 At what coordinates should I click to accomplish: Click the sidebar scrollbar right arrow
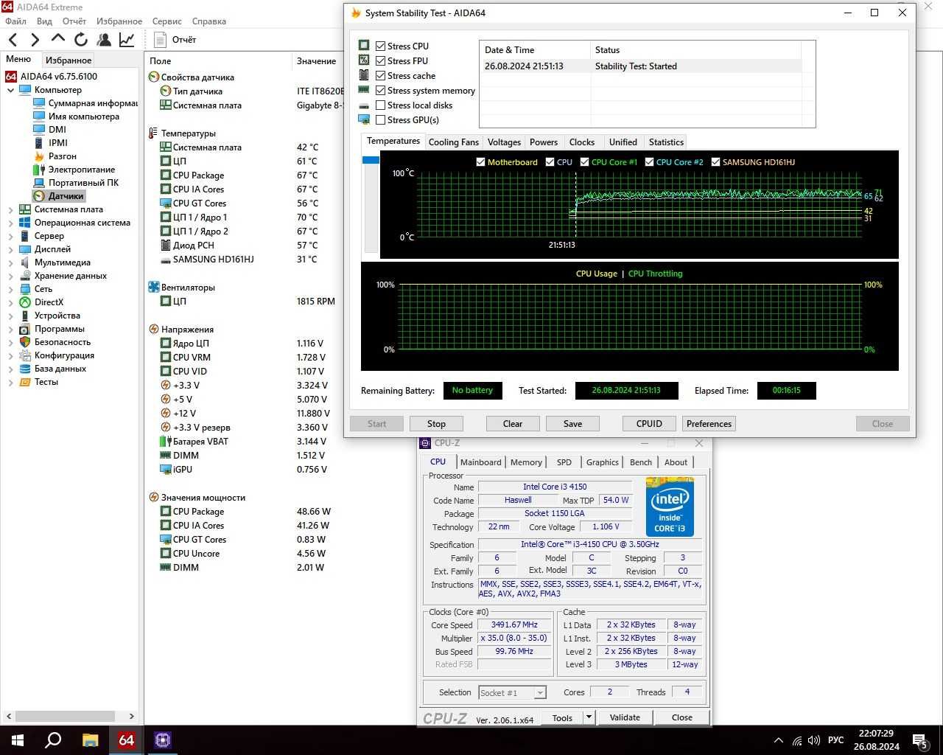point(131,716)
